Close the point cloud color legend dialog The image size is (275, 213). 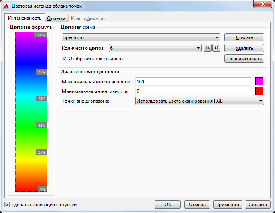pos(263,4)
